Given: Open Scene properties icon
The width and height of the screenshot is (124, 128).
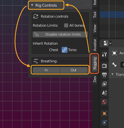Looking at the screenshot, I should [104, 93].
